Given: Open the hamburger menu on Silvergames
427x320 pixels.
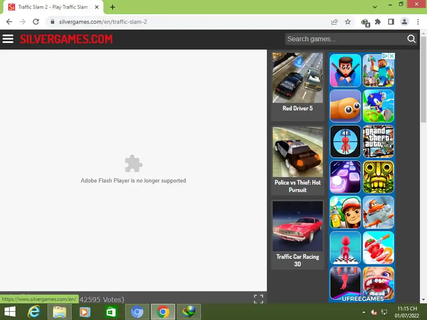Looking at the screenshot, I should 8,39.
